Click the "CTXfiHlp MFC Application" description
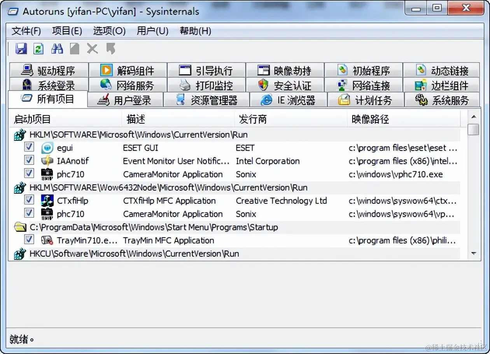Viewport: 490px width, 354px height. click(x=169, y=201)
